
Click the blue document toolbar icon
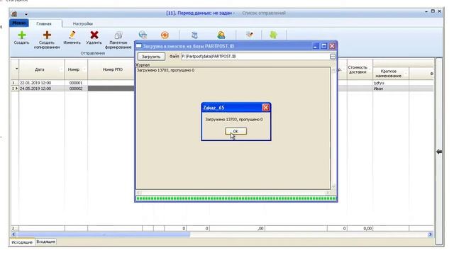tap(194, 35)
